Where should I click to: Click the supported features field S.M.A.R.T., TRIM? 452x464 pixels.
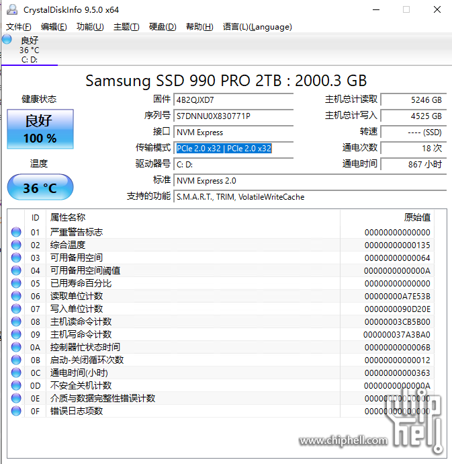[310, 197]
